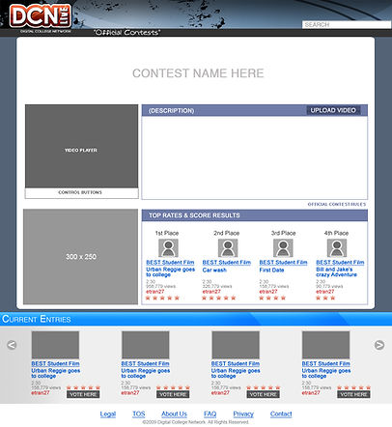The height and width of the screenshot is (427, 392).
Task: Open BEST Student Film link under 3rd Place
Action: pyautogui.click(x=284, y=263)
